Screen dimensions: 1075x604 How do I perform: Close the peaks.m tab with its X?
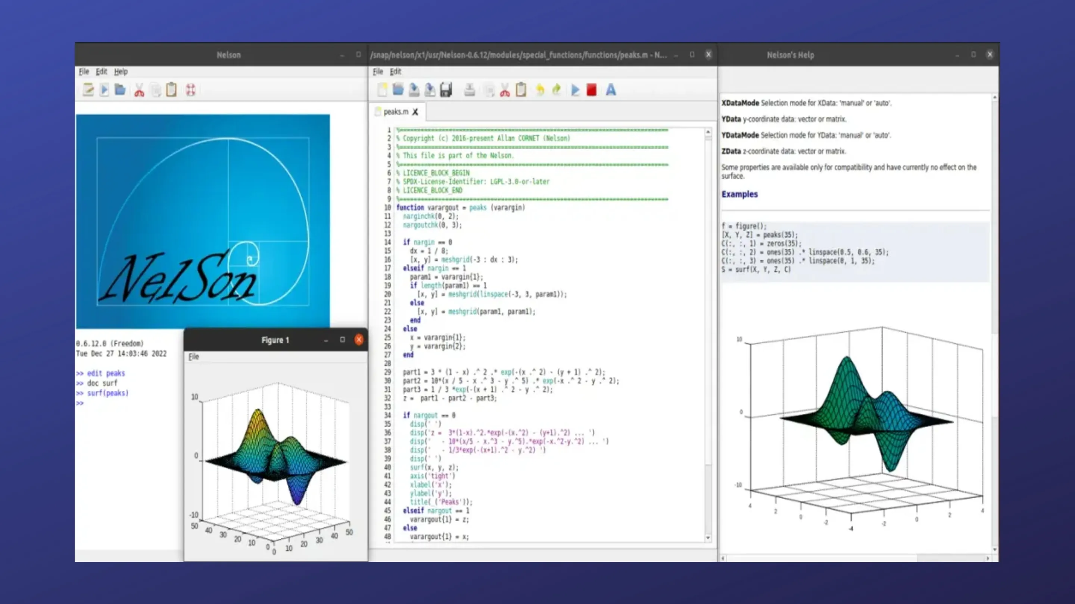(x=415, y=112)
